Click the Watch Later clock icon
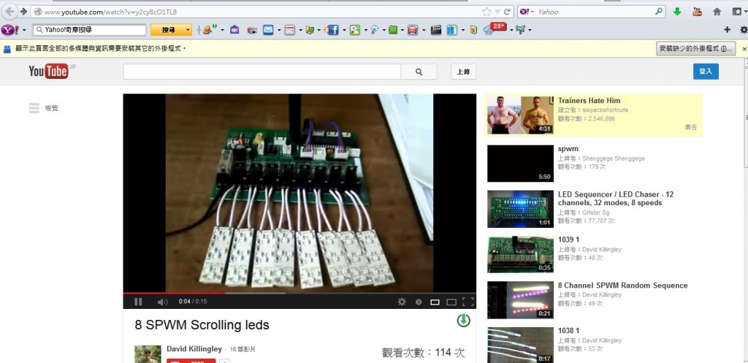This screenshot has height=363, width=748. pyautogui.click(x=419, y=302)
